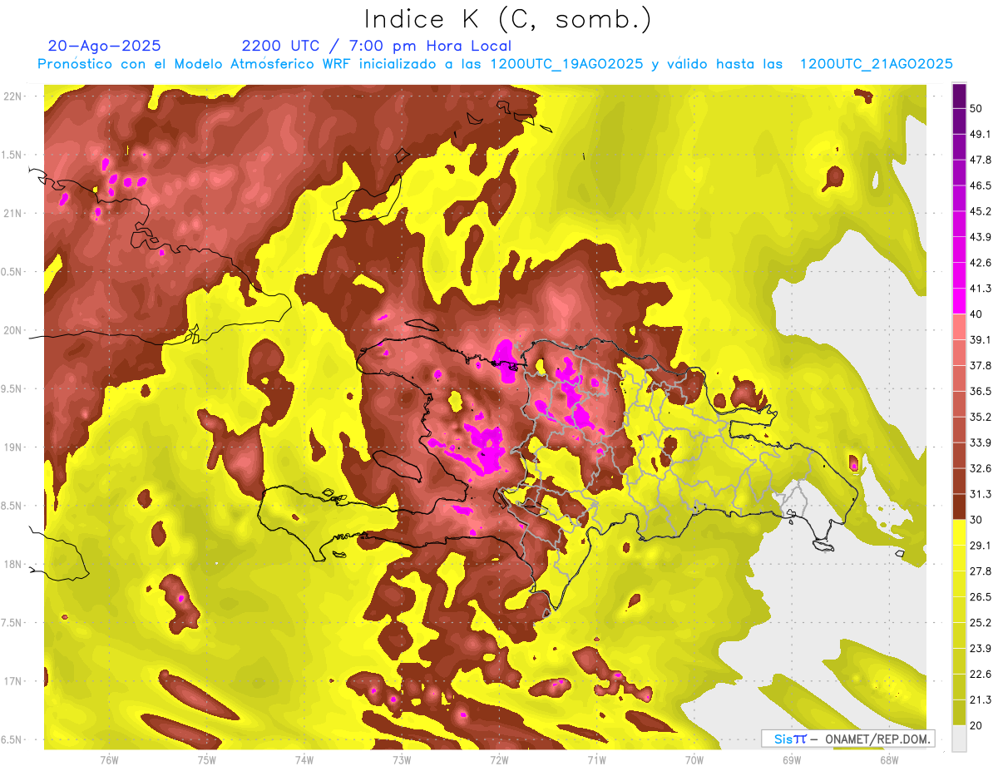Click the colorbar value "35.2"
This screenshot has width=998, height=771.
click(981, 417)
